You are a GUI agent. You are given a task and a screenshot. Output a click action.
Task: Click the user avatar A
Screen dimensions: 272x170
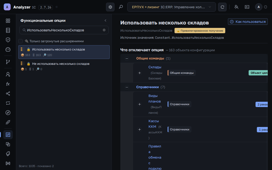coord(259,7)
